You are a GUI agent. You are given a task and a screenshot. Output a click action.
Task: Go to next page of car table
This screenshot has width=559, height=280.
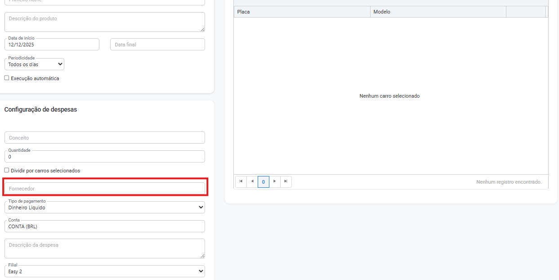pyautogui.click(x=275, y=182)
